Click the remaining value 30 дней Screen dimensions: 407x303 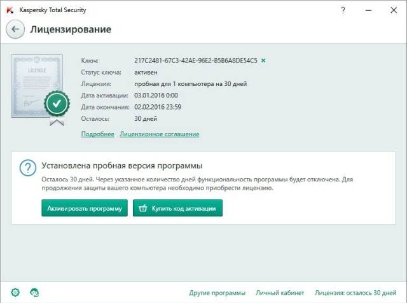146,119
